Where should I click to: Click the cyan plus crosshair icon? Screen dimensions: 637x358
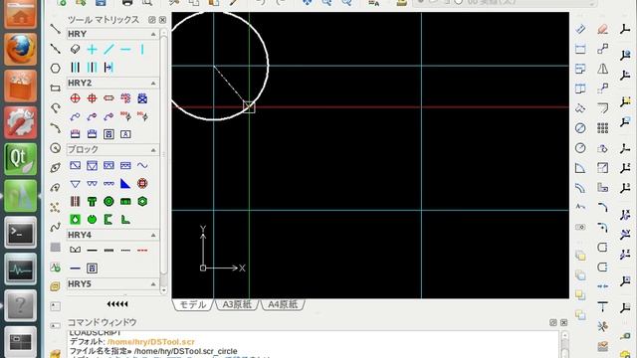[x=93, y=49]
